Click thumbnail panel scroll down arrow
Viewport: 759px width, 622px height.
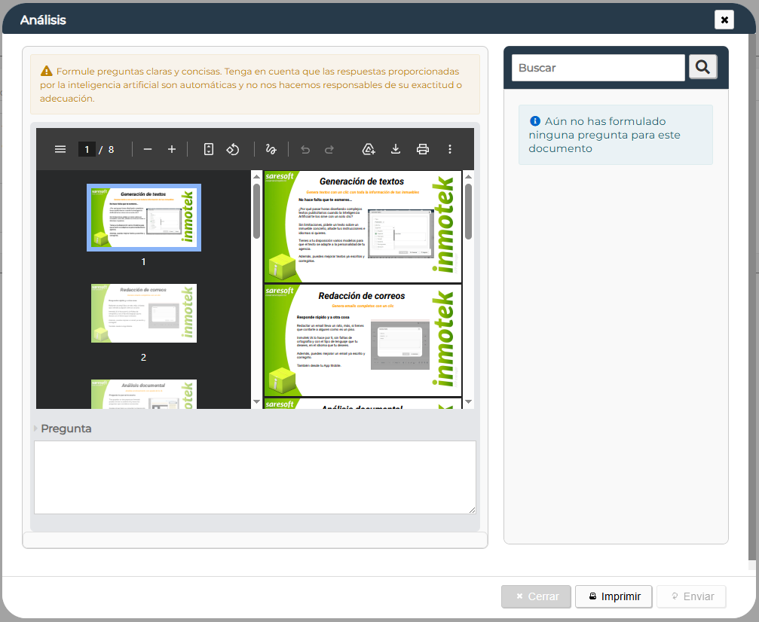(x=256, y=401)
